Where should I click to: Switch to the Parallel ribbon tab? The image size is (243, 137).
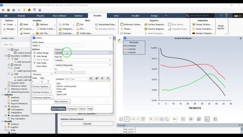[135, 16]
